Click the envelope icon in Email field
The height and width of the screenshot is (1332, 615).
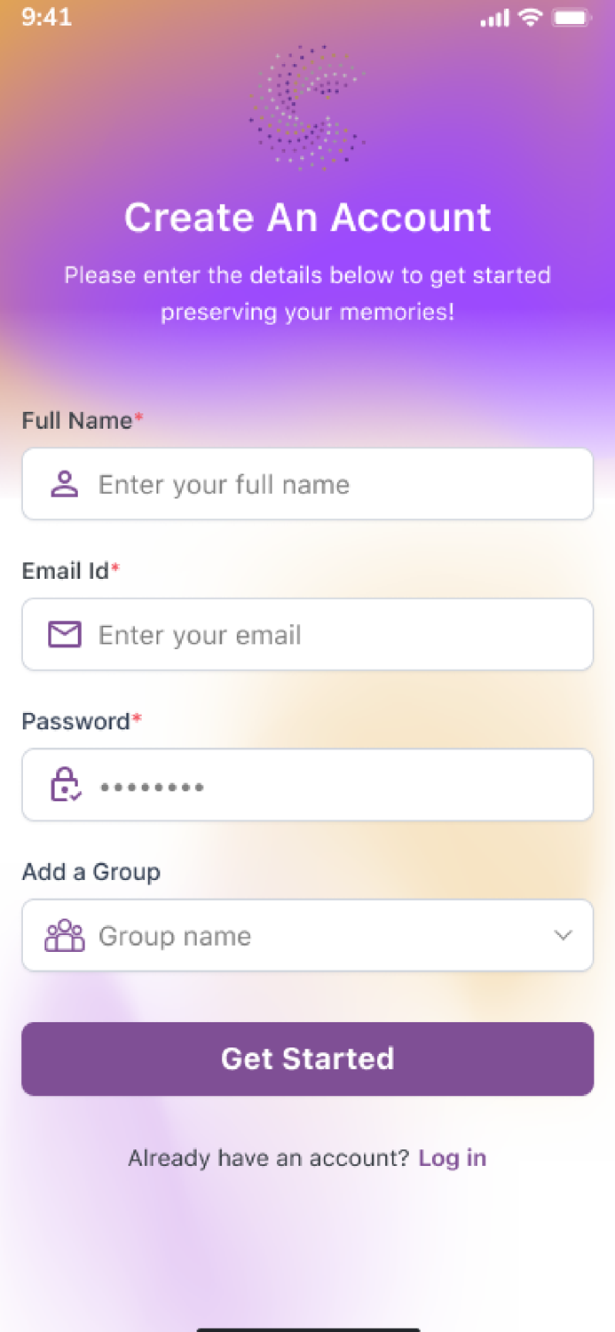(64, 634)
